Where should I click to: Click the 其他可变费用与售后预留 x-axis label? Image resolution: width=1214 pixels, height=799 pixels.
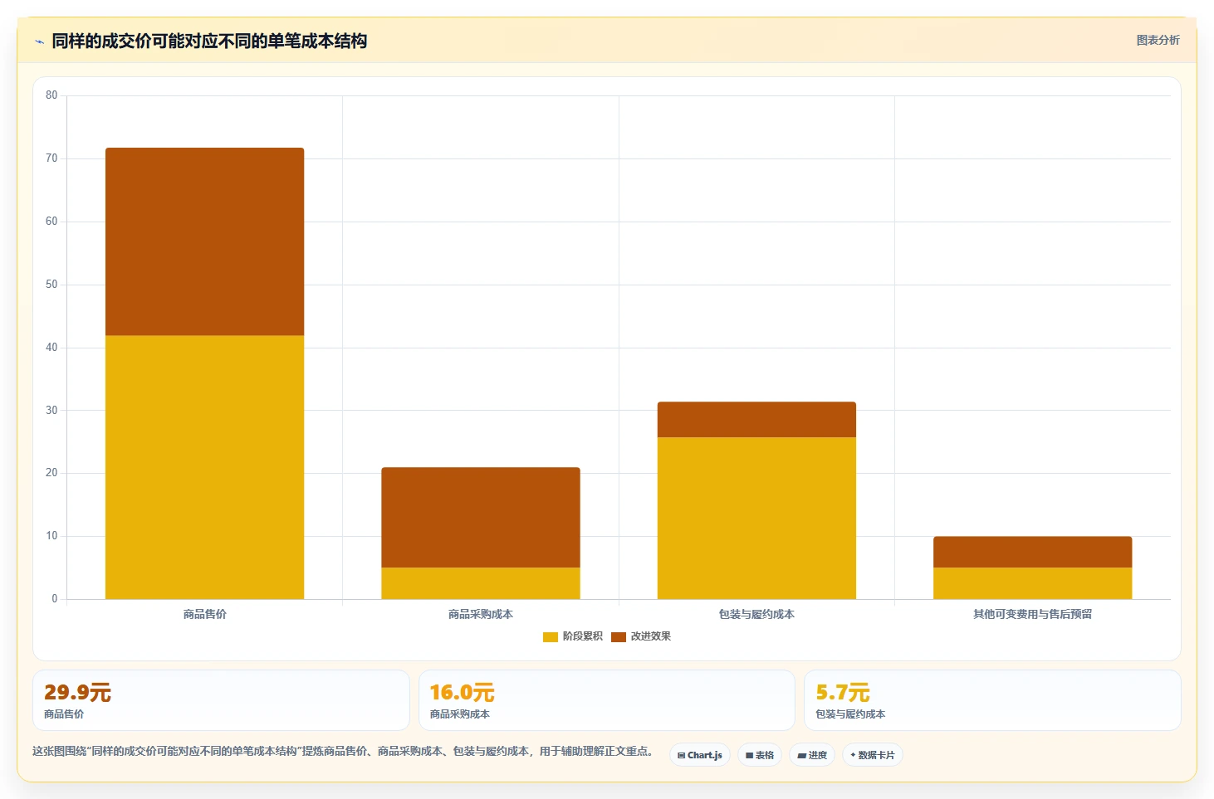1032,614
